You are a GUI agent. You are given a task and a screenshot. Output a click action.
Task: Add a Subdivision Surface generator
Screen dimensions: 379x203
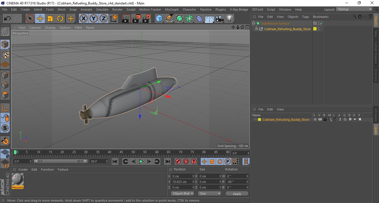179,19
